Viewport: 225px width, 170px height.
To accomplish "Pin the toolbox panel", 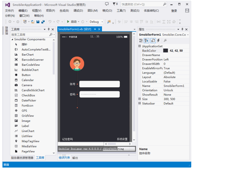I will click(49, 29).
